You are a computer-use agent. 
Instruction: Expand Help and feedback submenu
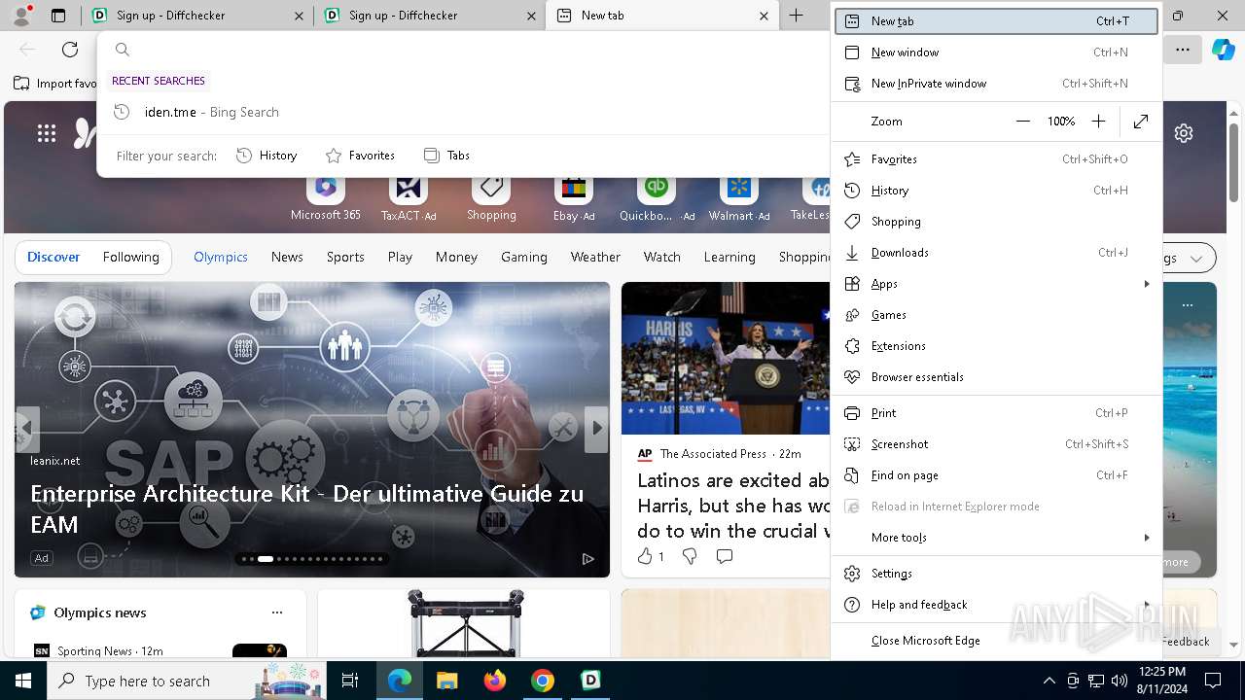[996, 605]
